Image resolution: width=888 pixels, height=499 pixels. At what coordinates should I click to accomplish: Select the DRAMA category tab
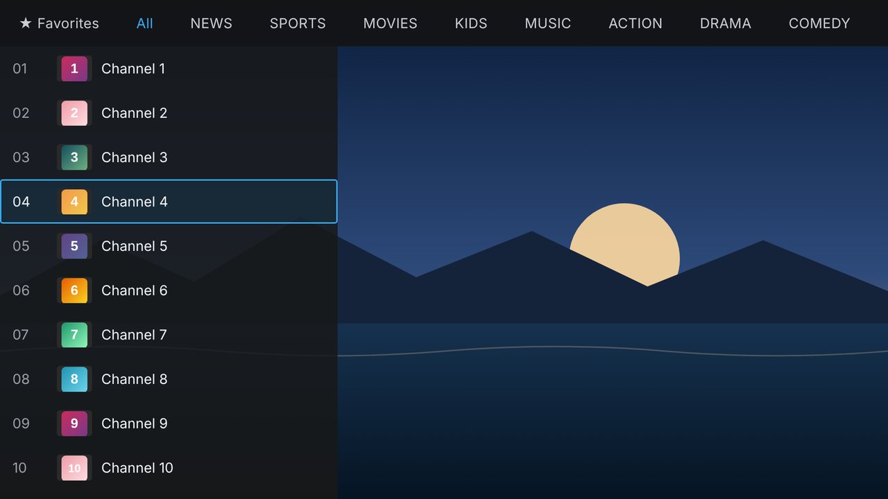[726, 24]
